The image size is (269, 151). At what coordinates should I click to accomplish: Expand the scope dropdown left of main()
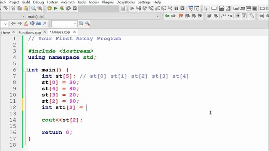click(24, 16)
